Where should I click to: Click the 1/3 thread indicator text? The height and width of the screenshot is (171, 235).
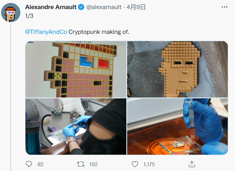coord(29,16)
